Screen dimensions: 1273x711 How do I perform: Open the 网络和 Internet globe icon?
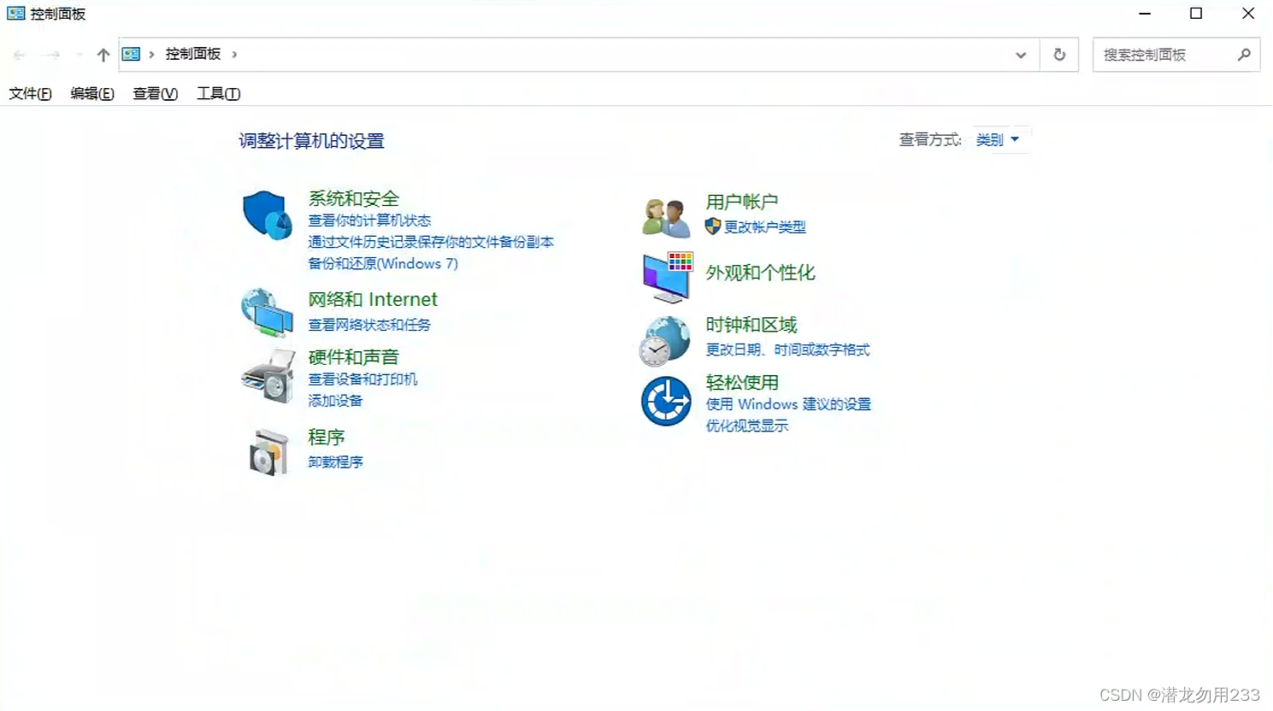268,313
